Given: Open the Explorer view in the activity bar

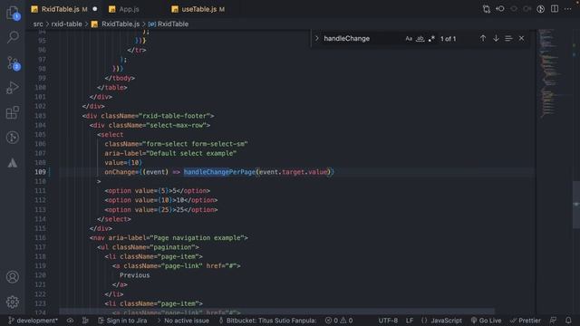Looking at the screenshot, I should pos(13,14).
